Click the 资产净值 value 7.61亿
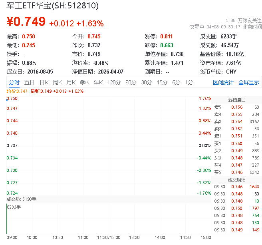The height and width of the screenshot is (245, 262). [233, 63]
